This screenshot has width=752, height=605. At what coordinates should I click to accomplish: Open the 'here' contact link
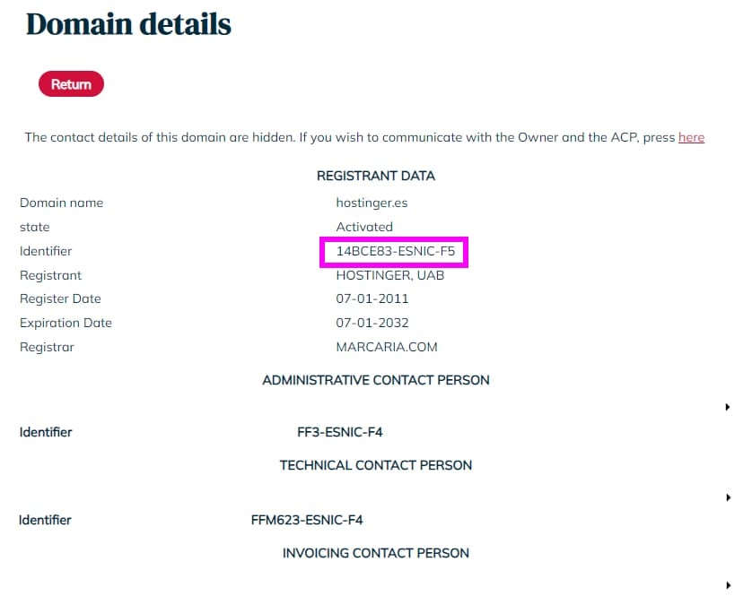pos(691,137)
